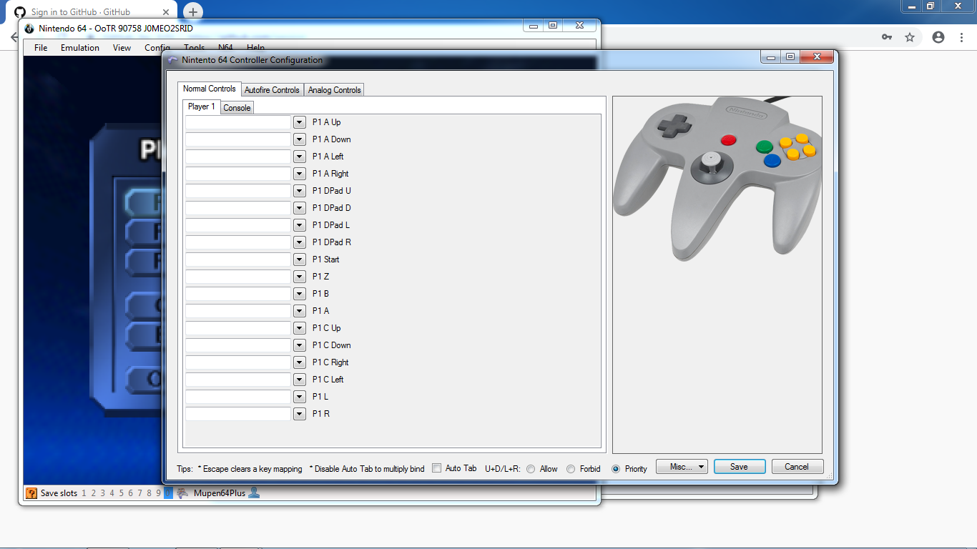The width and height of the screenshot is (977, 549).
Task: Click the Save slots label in status bar
Action: point(59,493)
